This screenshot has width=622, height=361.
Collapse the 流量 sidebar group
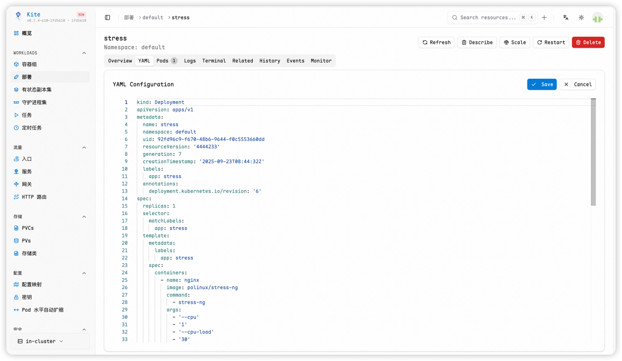(84, 148)
